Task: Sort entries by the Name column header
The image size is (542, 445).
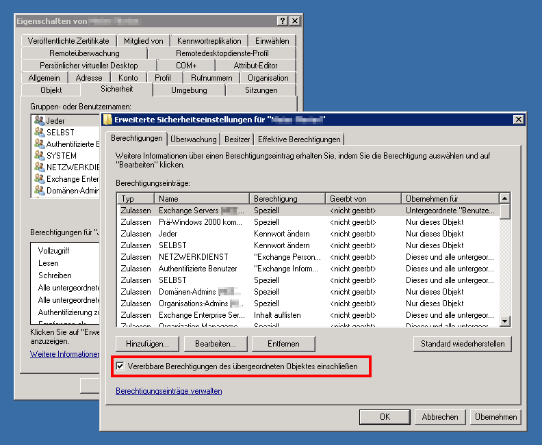Action: (x=202, y=198)
